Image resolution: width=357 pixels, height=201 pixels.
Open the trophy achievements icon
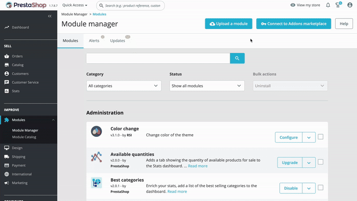click(338, 5)
